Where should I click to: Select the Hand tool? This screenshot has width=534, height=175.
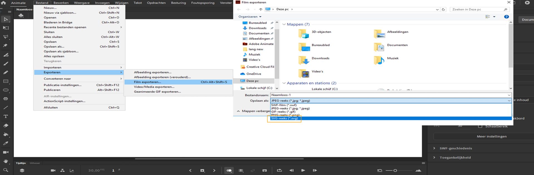coord(6,161)
